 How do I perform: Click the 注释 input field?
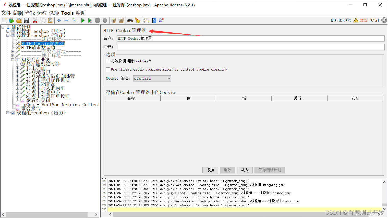coord(251,47)
